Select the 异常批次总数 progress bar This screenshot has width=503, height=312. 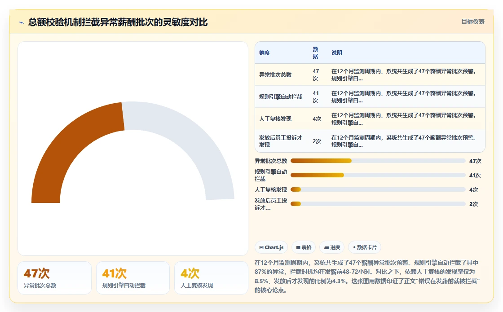(378, 161)
